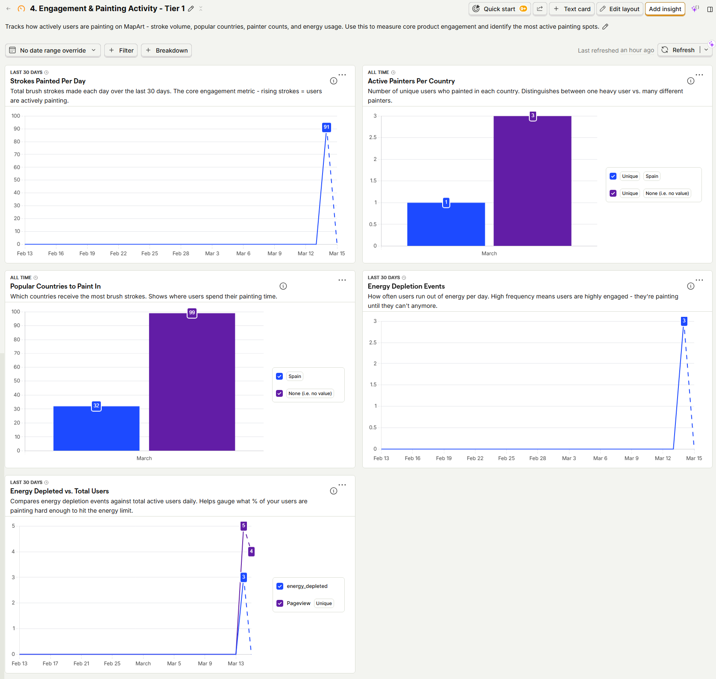Click the back arrow beside the dashboard title
This screenshot has height=679, width=716.
[8, 9]
